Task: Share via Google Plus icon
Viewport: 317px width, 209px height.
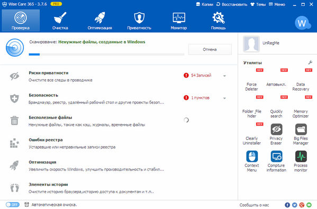Action: pos(302,205)
